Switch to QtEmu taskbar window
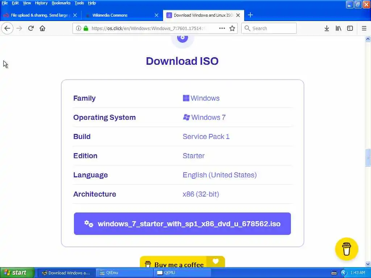 [x=125, y=273]
